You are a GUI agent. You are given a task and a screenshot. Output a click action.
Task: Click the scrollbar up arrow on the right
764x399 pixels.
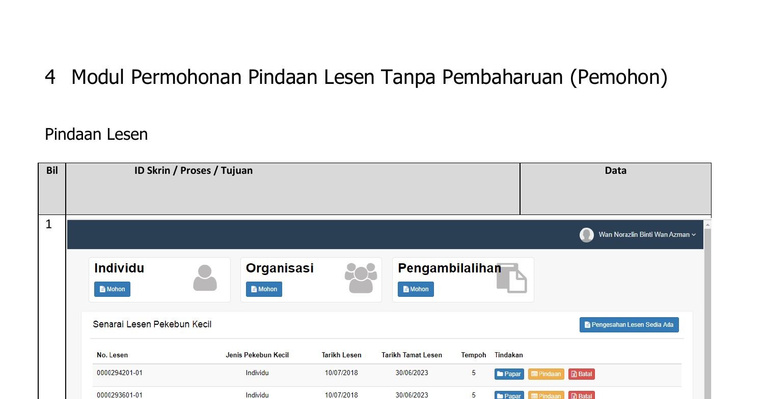tap(707, 224)
